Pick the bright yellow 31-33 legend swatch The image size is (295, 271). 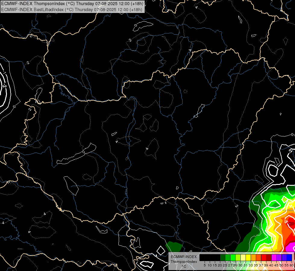[248, 257]
